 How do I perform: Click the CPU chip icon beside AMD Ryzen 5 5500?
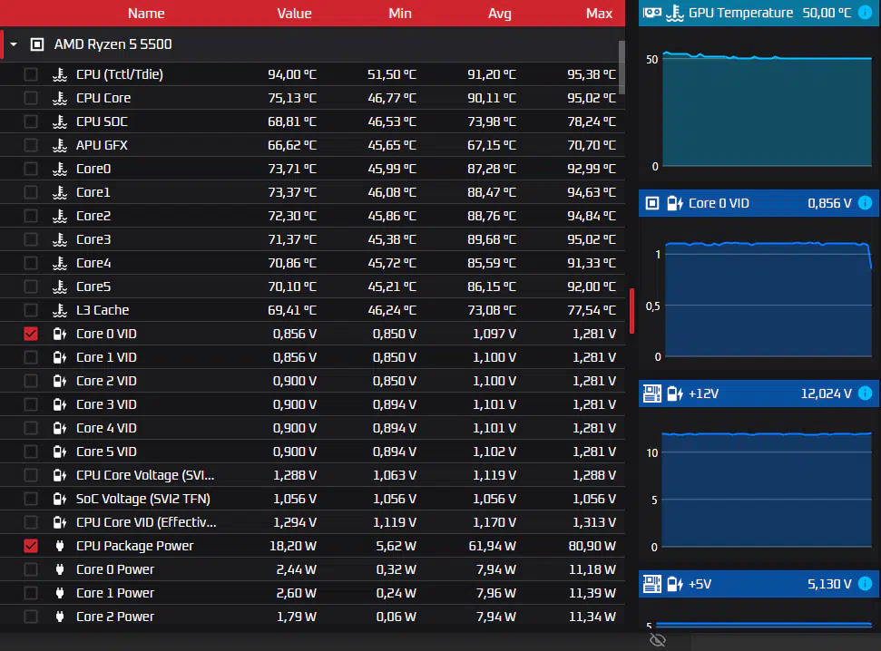click(x=37, y=44)
